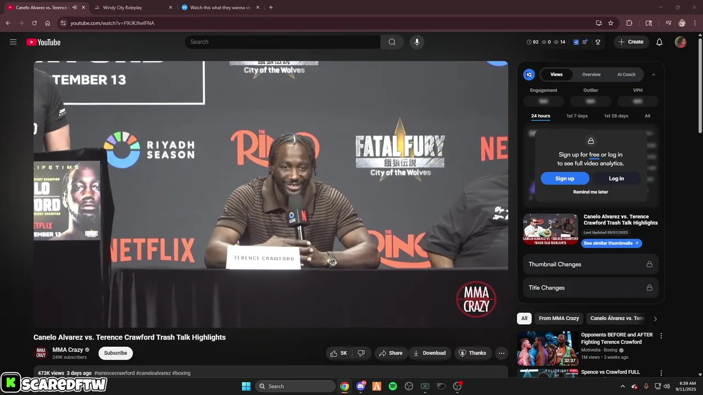Image resolution: width=703 pixels, height=395 pixels.
Task: Click the round vidIQ badge in analytics panel
Action: (x=529, y=75)
